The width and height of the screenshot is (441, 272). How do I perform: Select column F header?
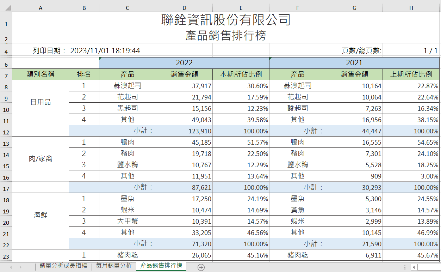(298, 8)
